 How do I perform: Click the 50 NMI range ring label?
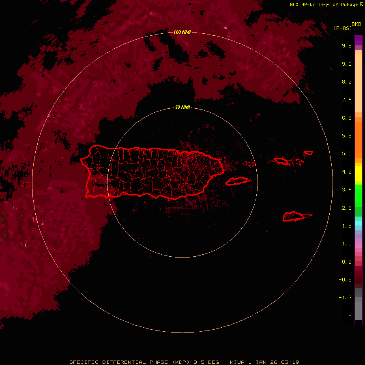tap(182, 107)
